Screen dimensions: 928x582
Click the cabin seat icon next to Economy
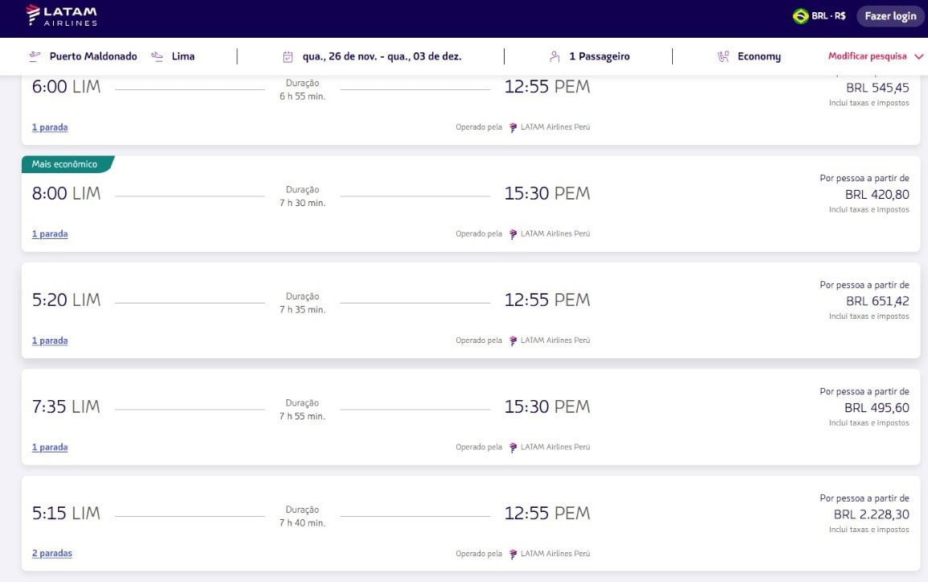(722, 56)
